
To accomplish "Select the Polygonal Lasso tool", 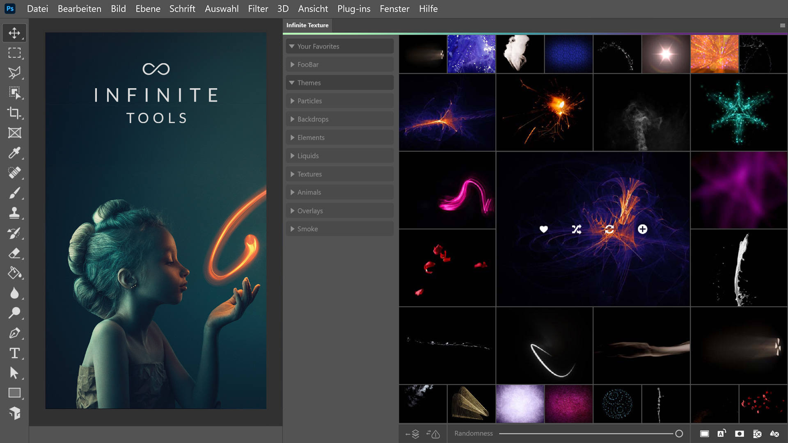I will (x=14, y=73).
